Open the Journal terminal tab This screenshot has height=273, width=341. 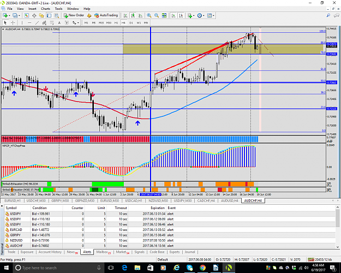[x=190, y=252]
